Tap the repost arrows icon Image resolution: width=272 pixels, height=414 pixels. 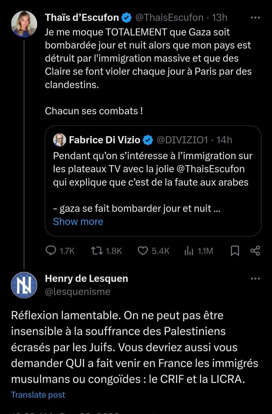tap(96, 251)
